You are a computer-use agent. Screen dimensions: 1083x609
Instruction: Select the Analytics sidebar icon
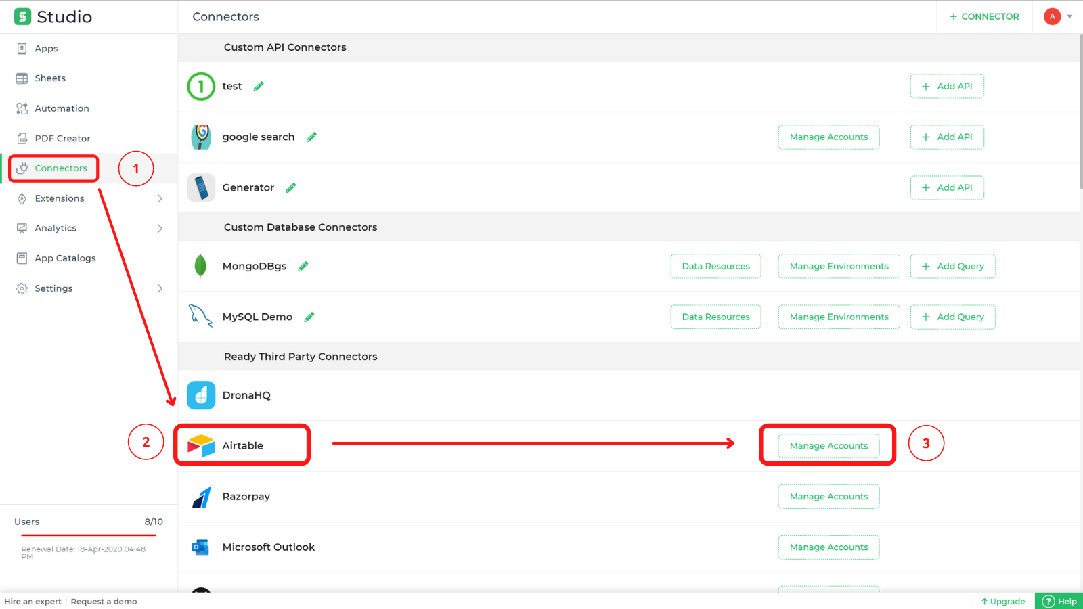[x=22, y=228]
